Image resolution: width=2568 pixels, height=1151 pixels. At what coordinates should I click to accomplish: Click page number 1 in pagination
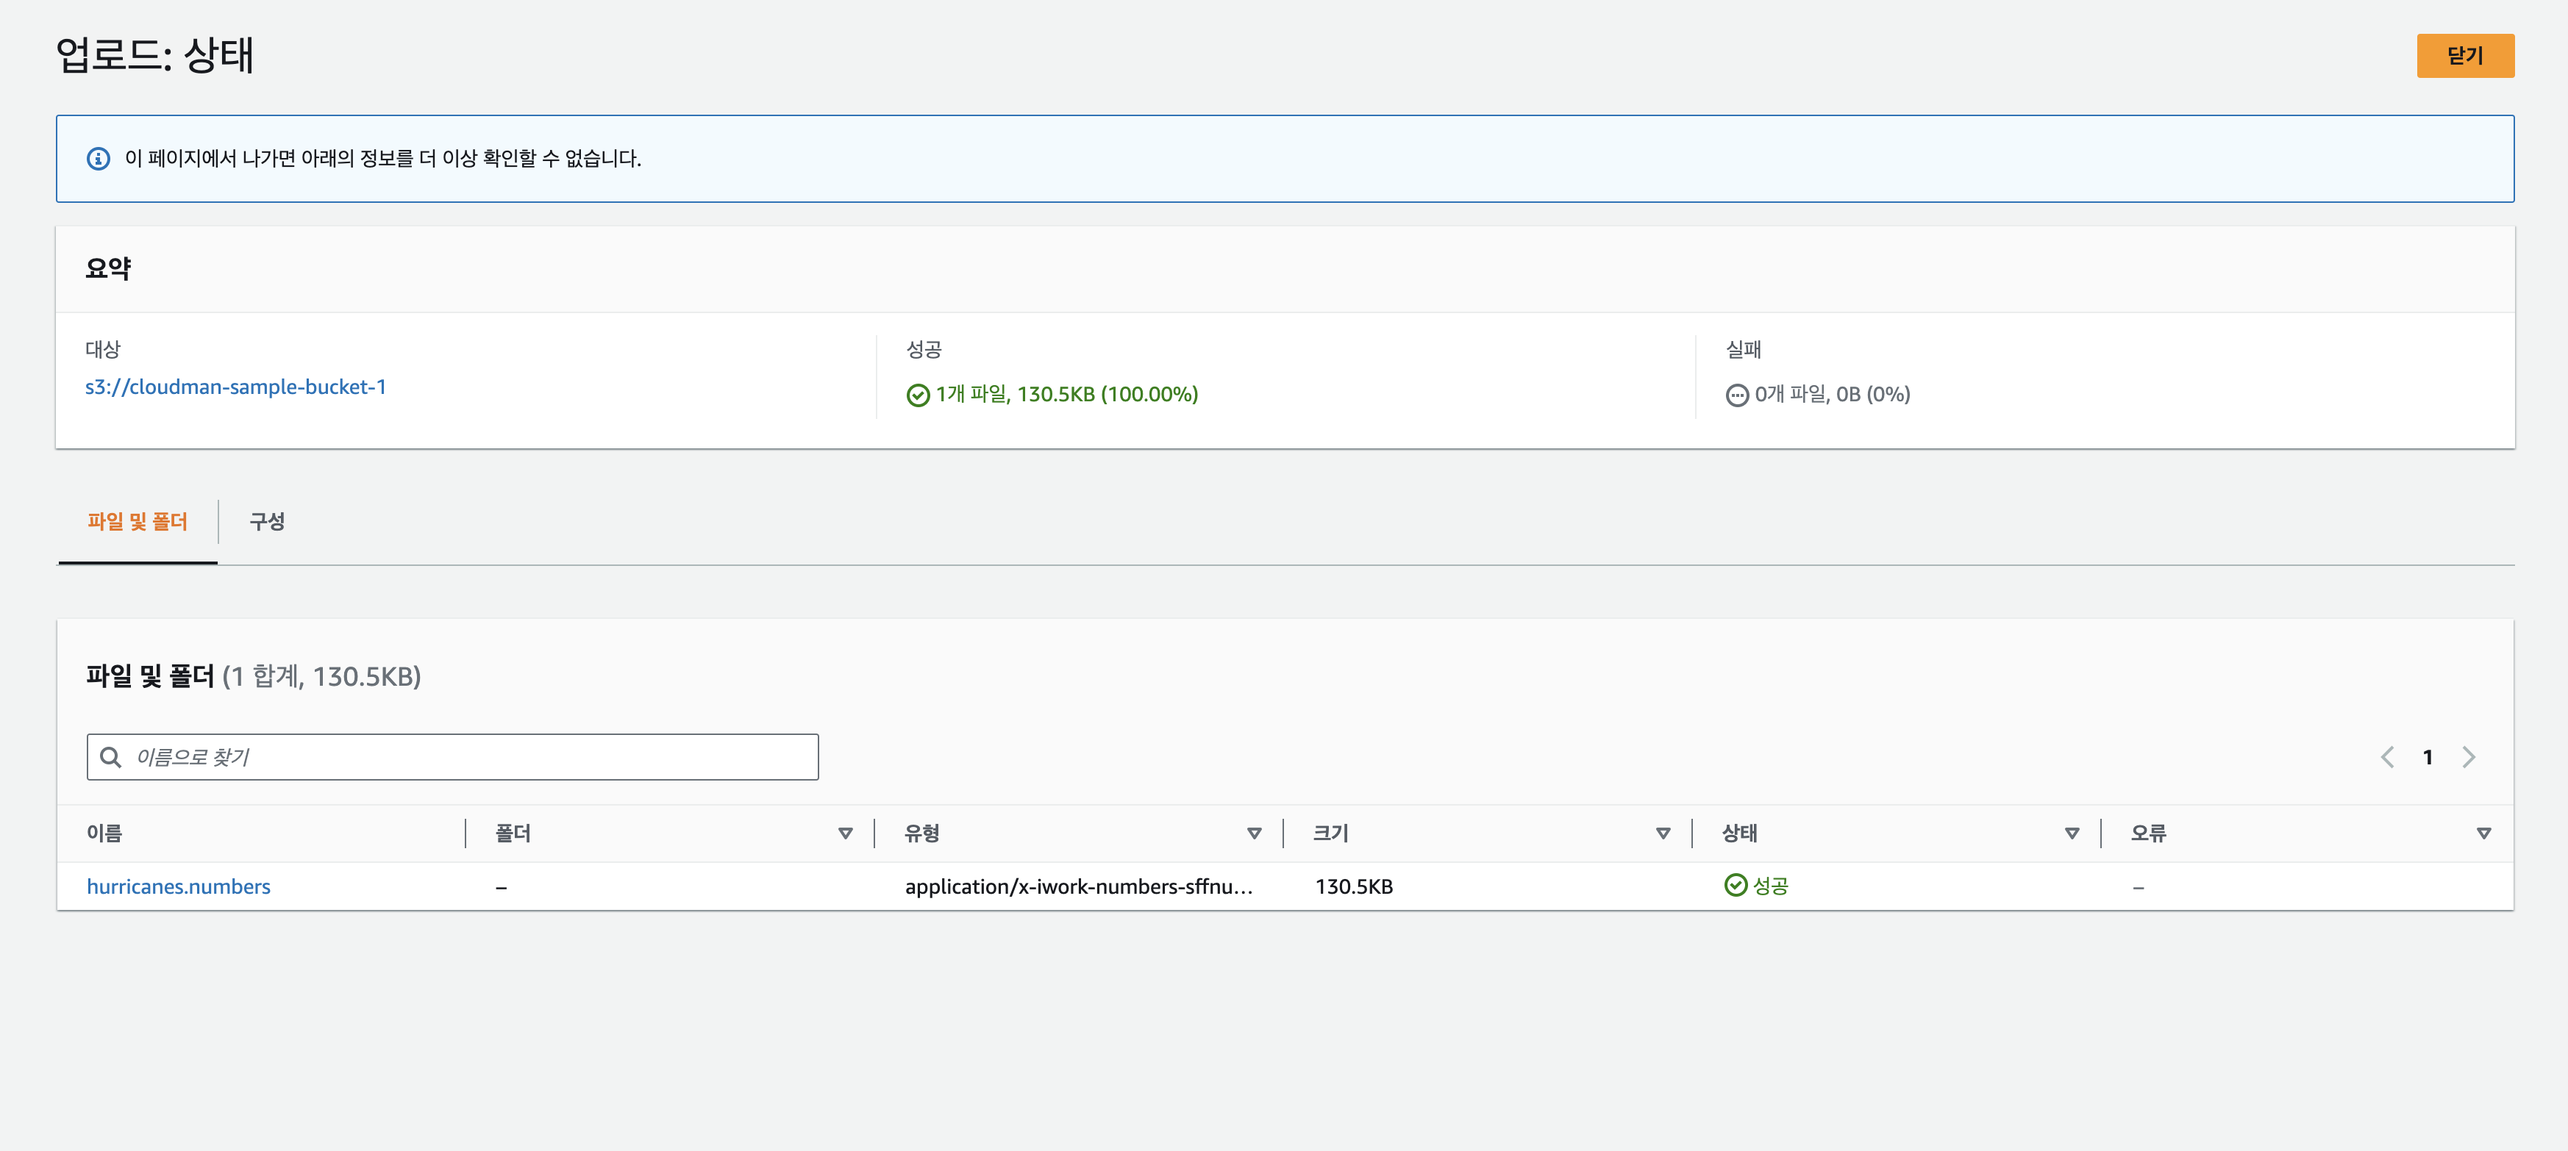[x=2428, y=757]
